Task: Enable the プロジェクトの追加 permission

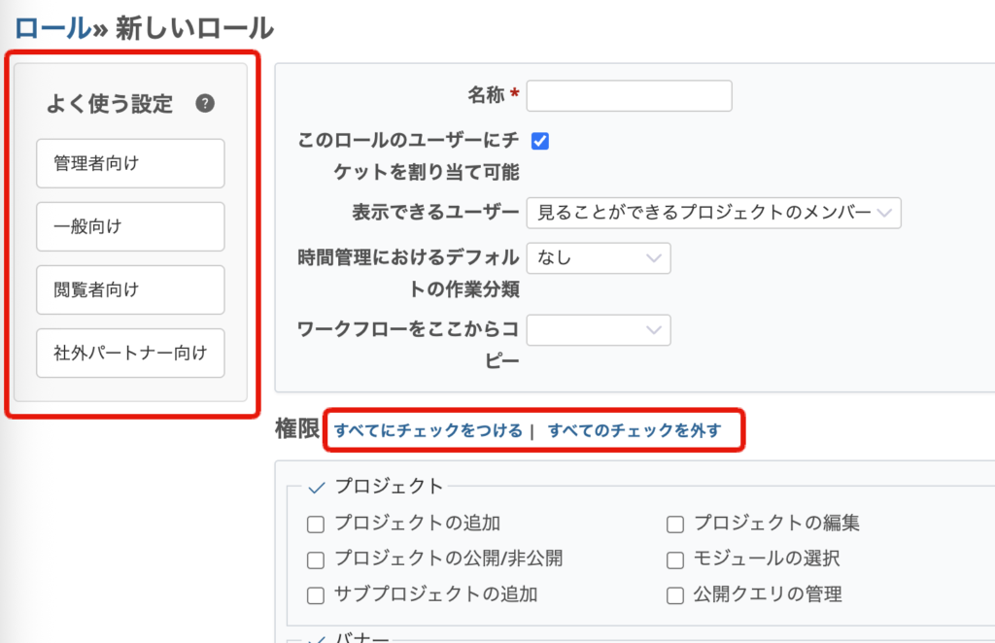Action: point(315,524)
